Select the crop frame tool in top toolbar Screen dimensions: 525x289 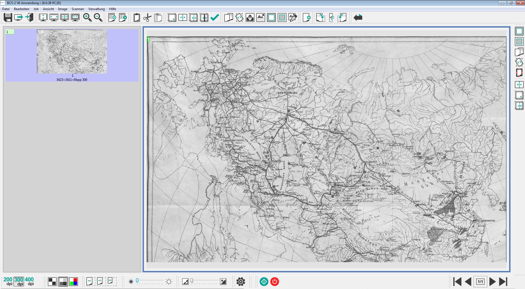pos(172,17)
